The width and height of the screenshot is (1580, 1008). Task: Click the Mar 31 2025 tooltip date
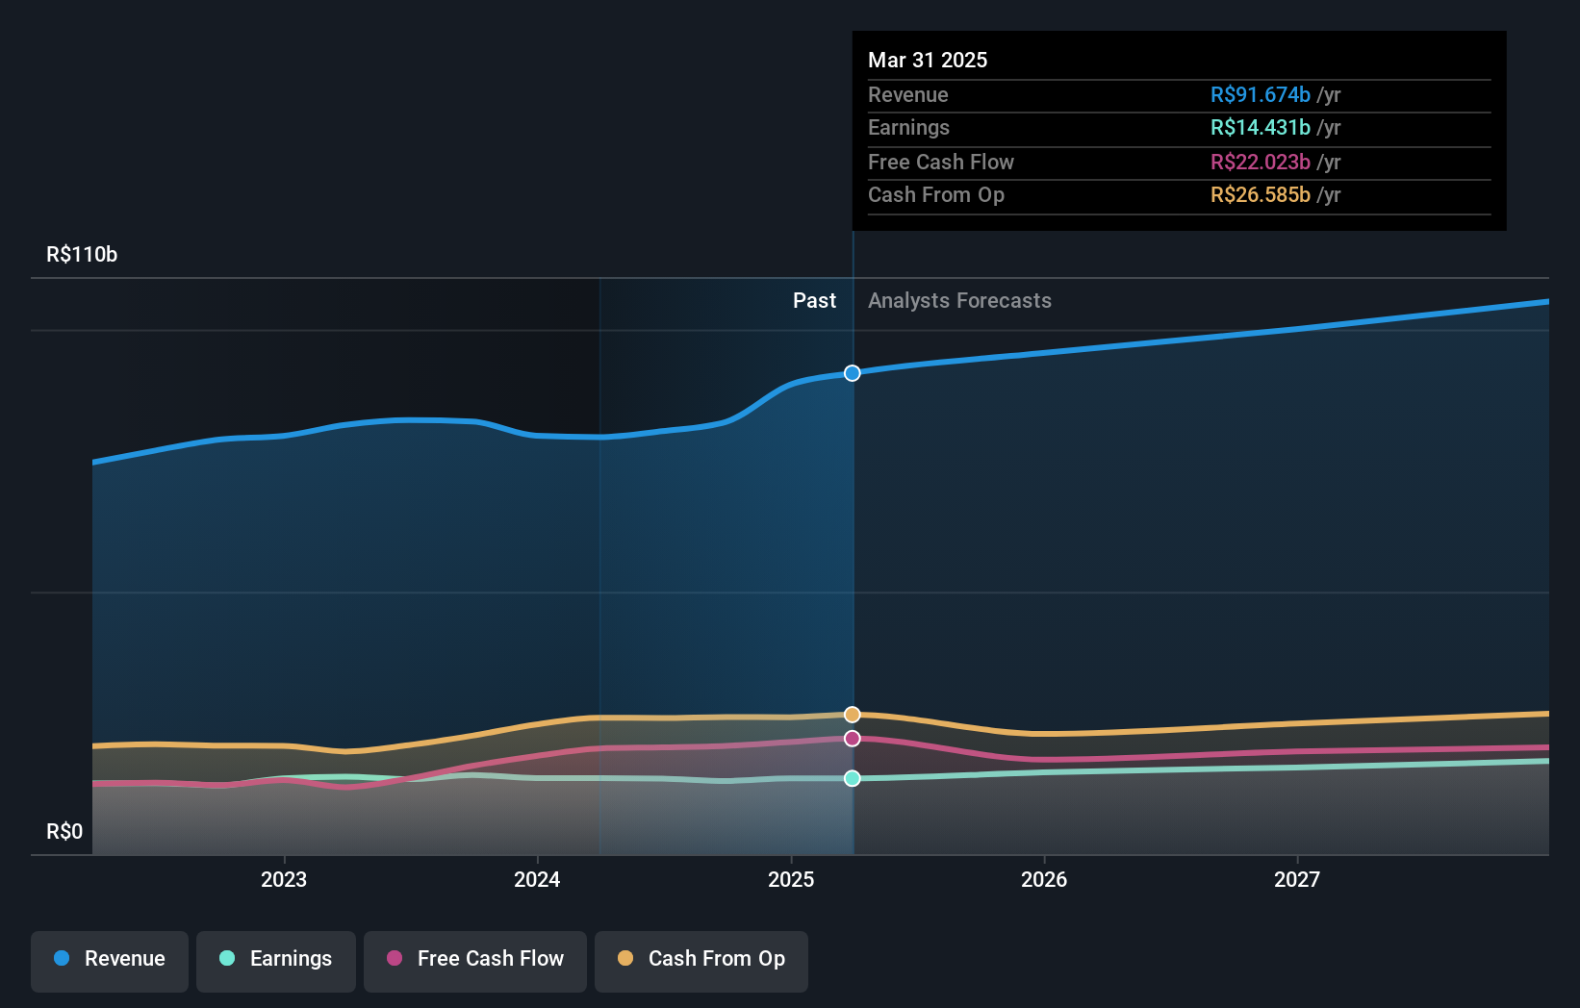[x=928, y=60]
